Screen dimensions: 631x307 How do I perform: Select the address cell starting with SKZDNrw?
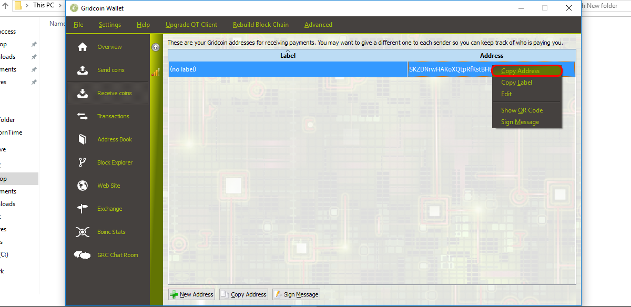[x=450, y=69]
